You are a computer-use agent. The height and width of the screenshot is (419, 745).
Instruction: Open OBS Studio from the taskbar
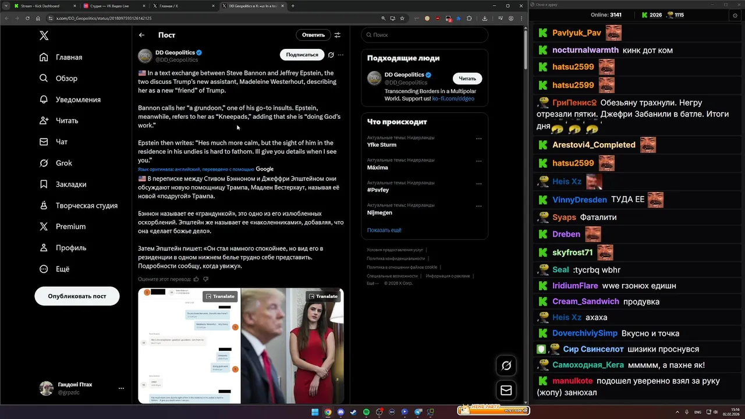tap(379, 412)
